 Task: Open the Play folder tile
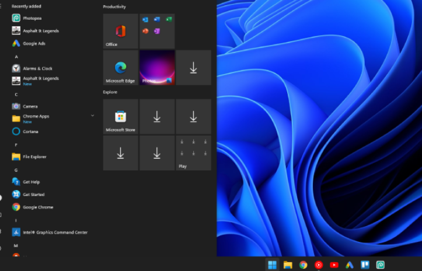point(194,153)
